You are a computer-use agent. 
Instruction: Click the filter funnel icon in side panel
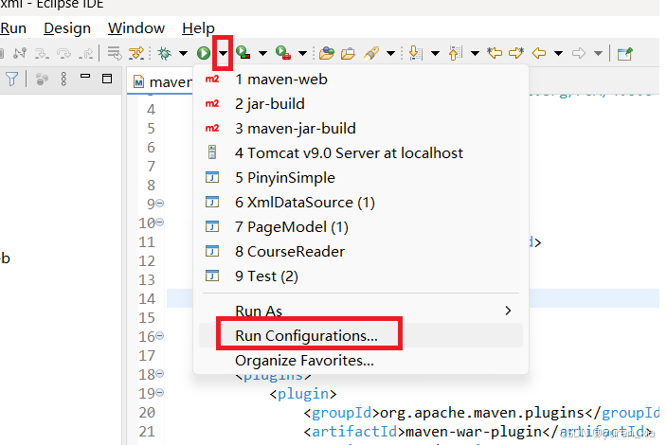[12, 79]
